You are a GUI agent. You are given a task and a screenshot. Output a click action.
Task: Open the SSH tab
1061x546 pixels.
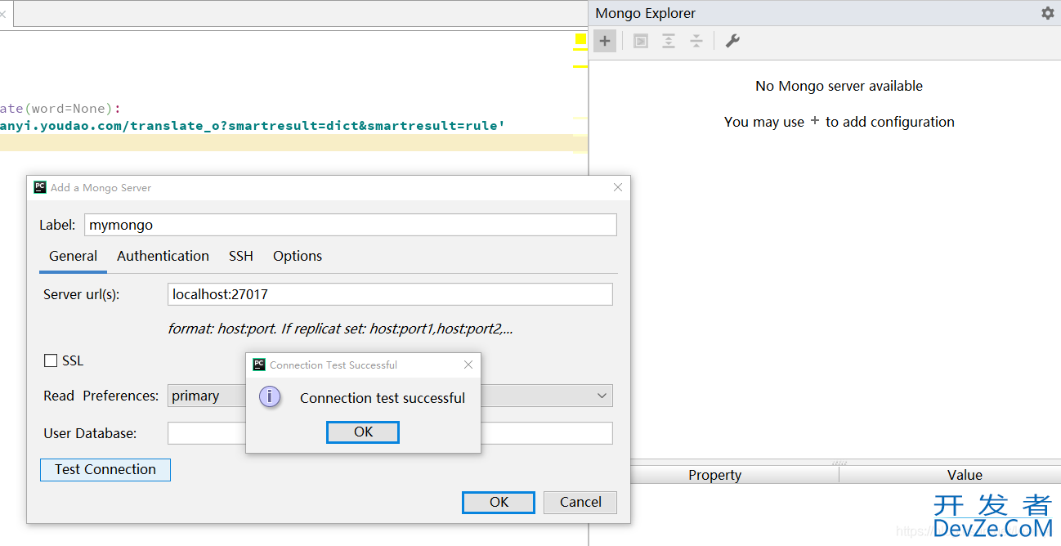(241, 256)
